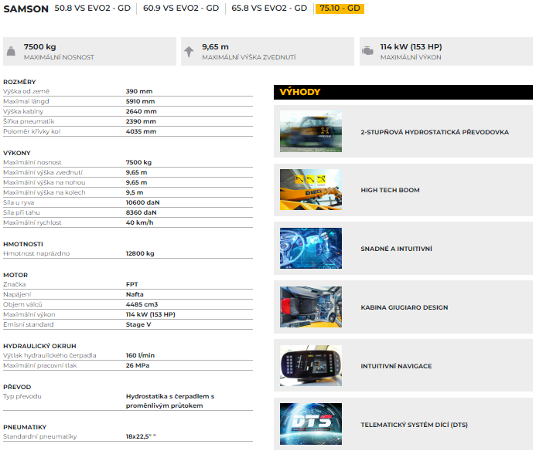Image resolution: width=536 pixels, height=461 pixels.
Task: Click the HYDRAULICKÝ OKRUH heading
Action: click(x=39, y=346)
